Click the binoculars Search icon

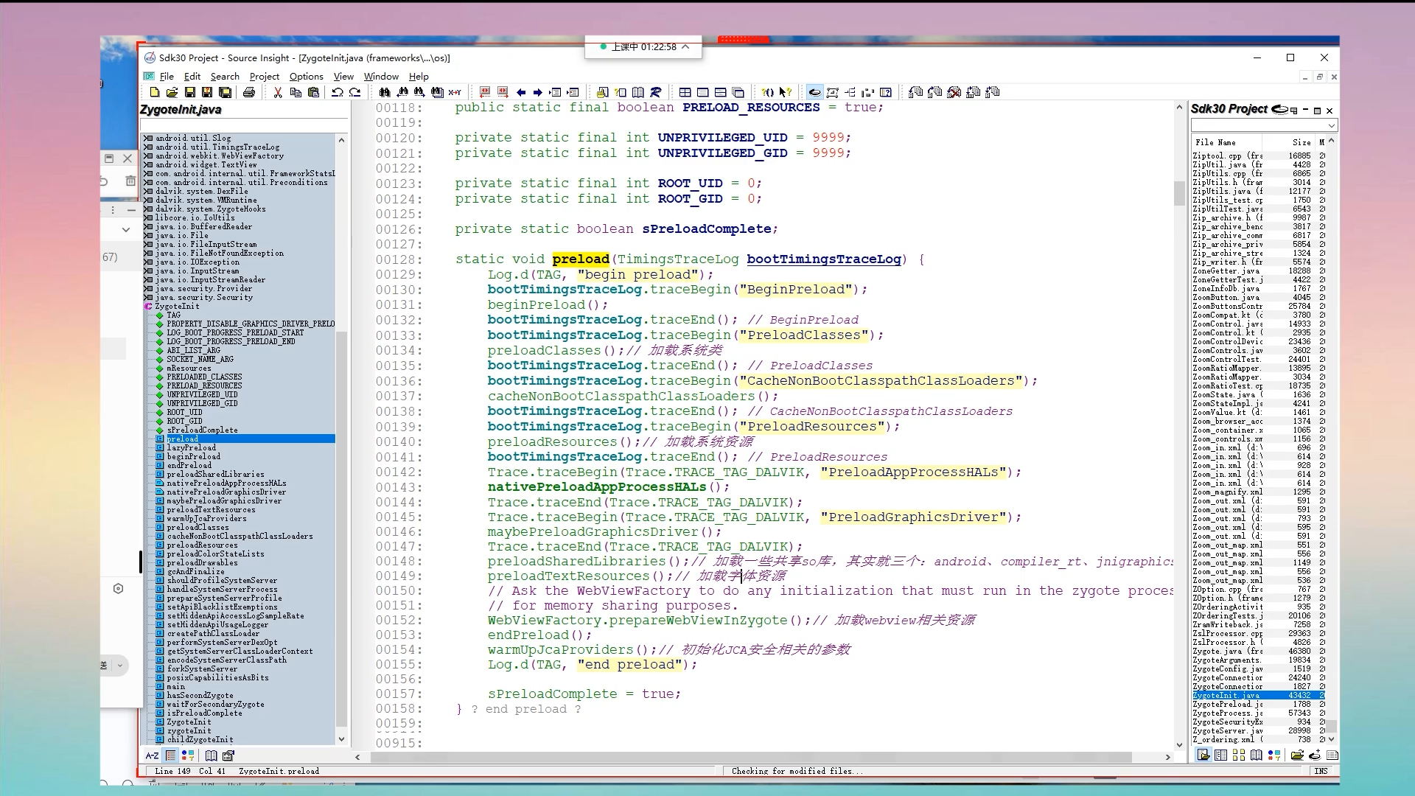385,92
